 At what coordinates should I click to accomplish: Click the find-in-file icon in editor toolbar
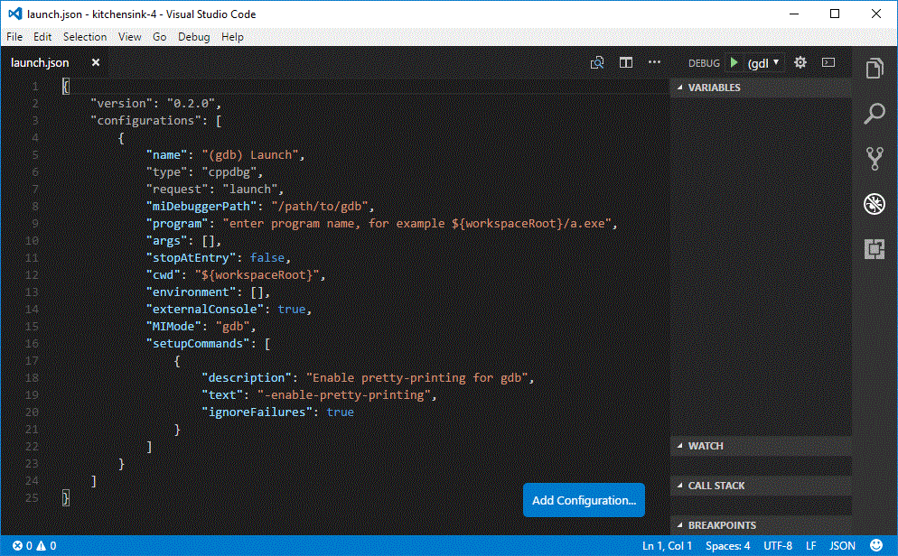[597, 62]
